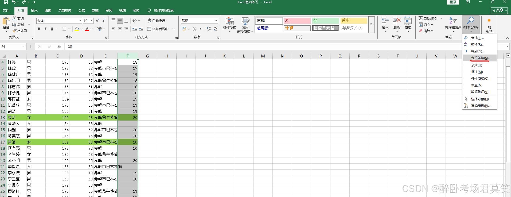Click the Name Box showing F4

pos(13,47)
